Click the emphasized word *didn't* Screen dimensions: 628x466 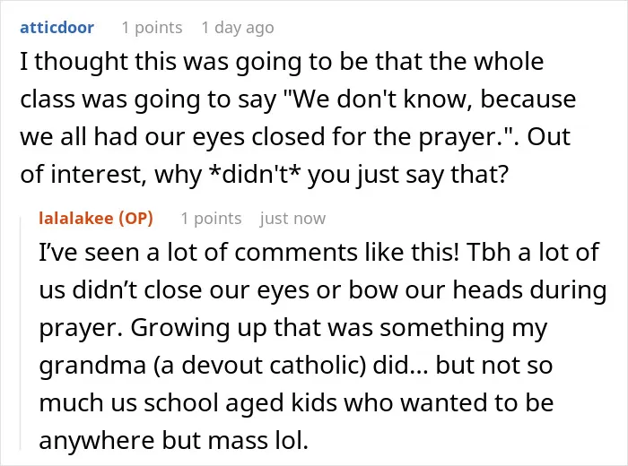click(257, 175)
